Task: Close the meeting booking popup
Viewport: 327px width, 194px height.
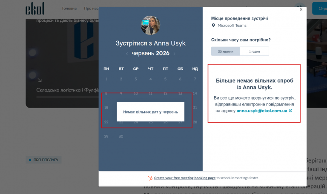Action: coord(301,9)
